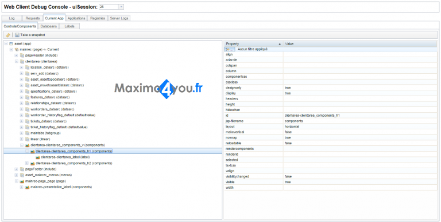Click the icon beside workorders_datasrc (datasrc)
The image size is (441, 222).
tap(28, 109)
